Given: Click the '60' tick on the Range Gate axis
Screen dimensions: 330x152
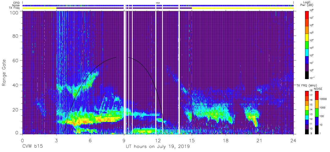Looking at the screenshot, I should coord(15,61).
